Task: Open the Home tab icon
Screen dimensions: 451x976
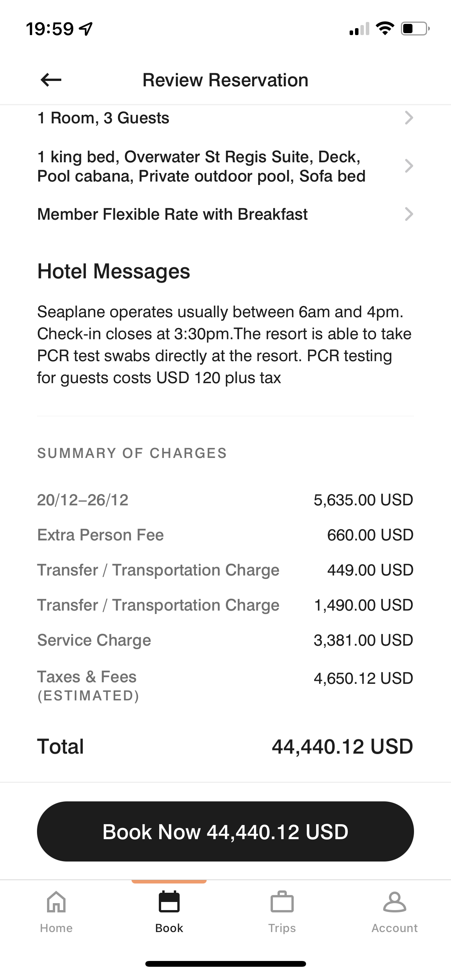Action: click(x=56, y=902)
